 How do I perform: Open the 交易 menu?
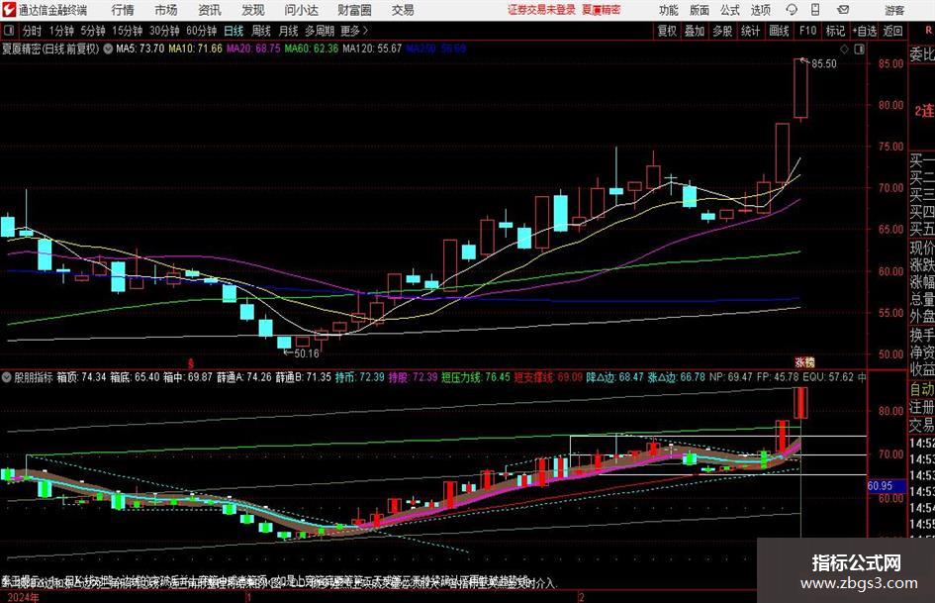403,10
